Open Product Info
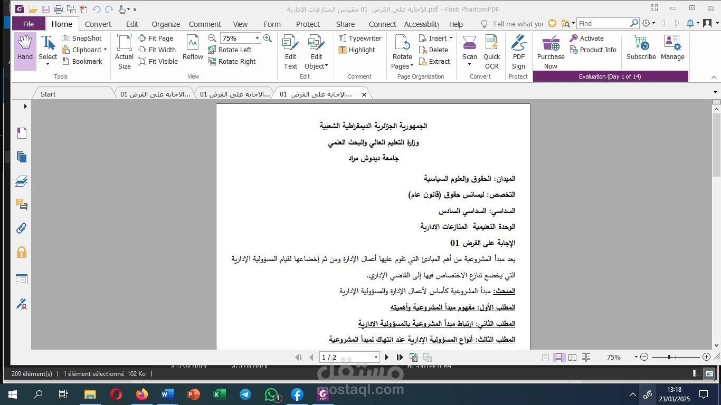The width and height of the screenshot is (721, 405). tap(593, 50)
